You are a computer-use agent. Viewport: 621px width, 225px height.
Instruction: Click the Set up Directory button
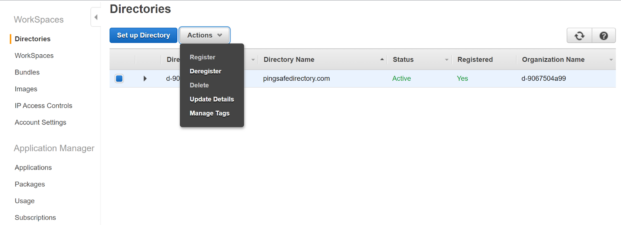[143, 35]
